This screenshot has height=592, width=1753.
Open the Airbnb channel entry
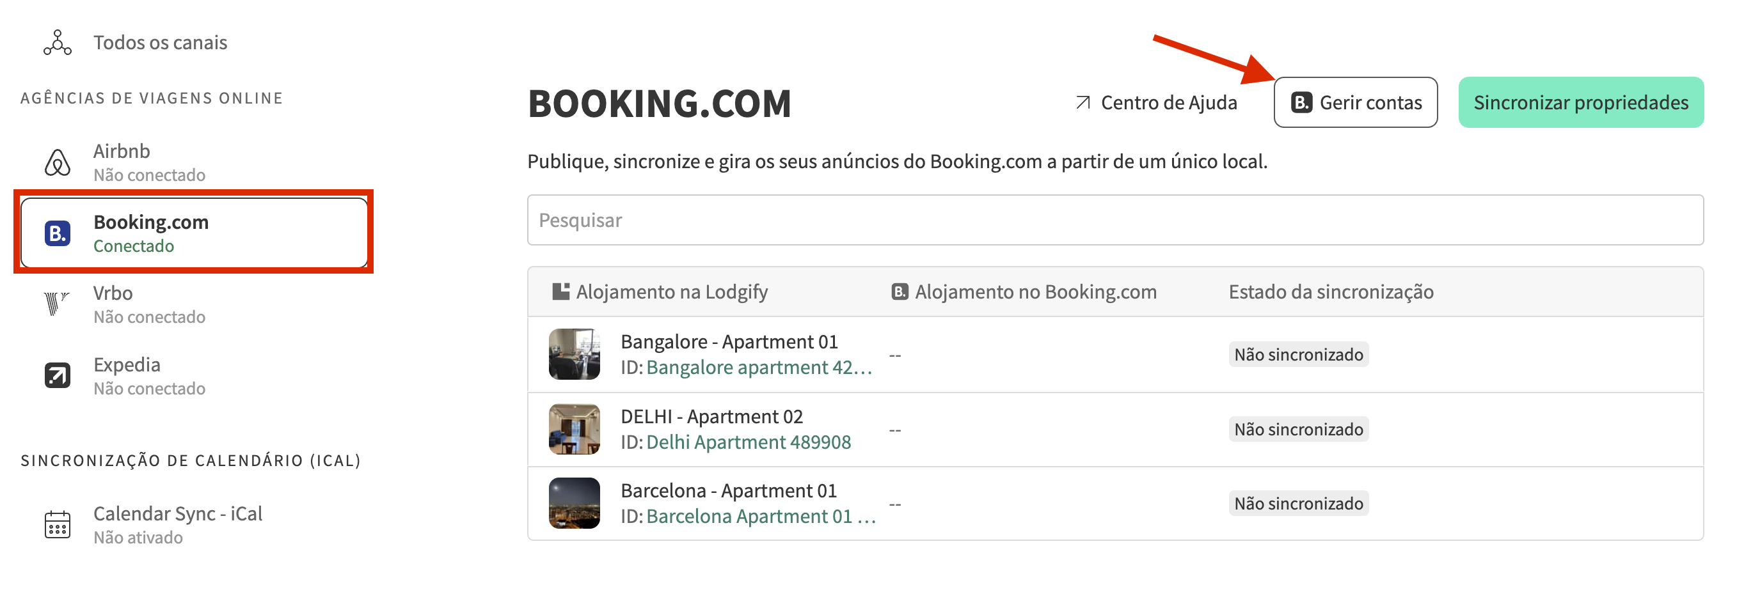tap(149, 162)
